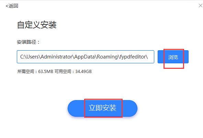The width and height of the screenshot is (203, 138).
Task: Click the rounded blue 立即安装 pill button
Action: (102, 108)
